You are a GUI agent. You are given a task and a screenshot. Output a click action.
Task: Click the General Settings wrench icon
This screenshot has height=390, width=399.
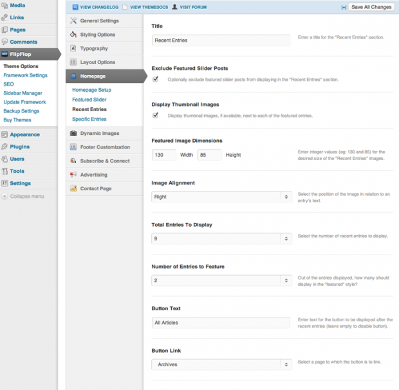pos(73,21)
